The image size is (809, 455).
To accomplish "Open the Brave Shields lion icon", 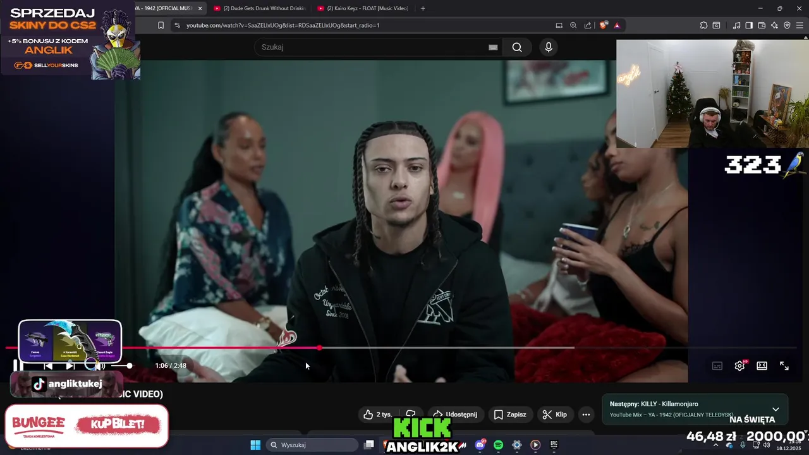I will 604,25.
